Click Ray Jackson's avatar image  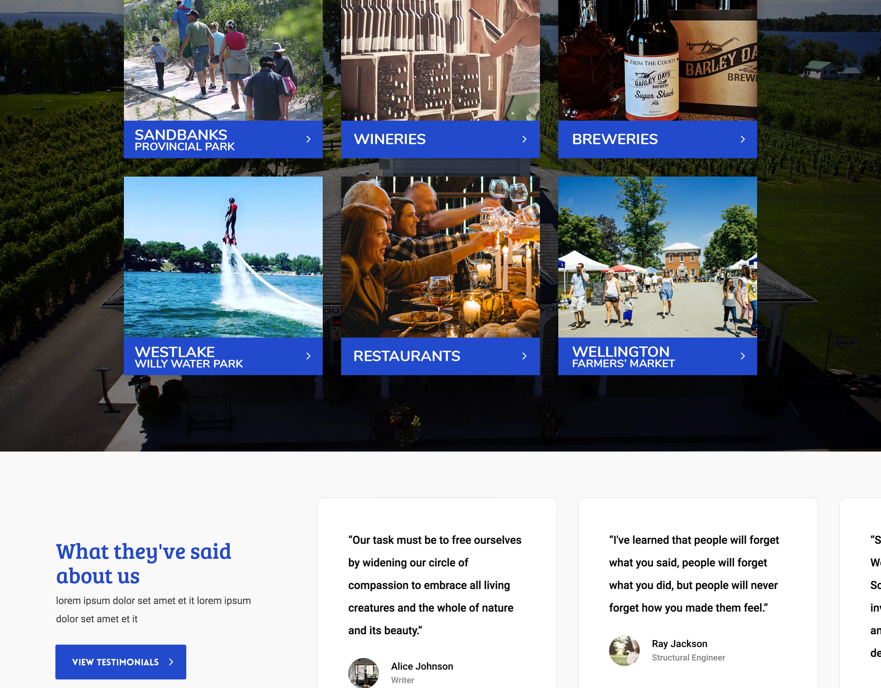coord(624,650)
